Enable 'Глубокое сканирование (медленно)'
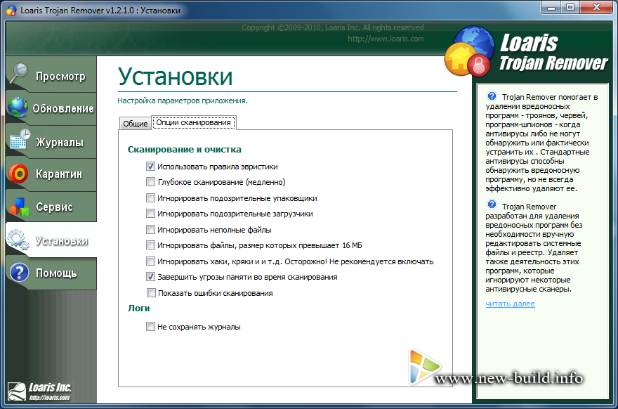The image size is (618, 409). pyautogui.click(x=150, y=182)
